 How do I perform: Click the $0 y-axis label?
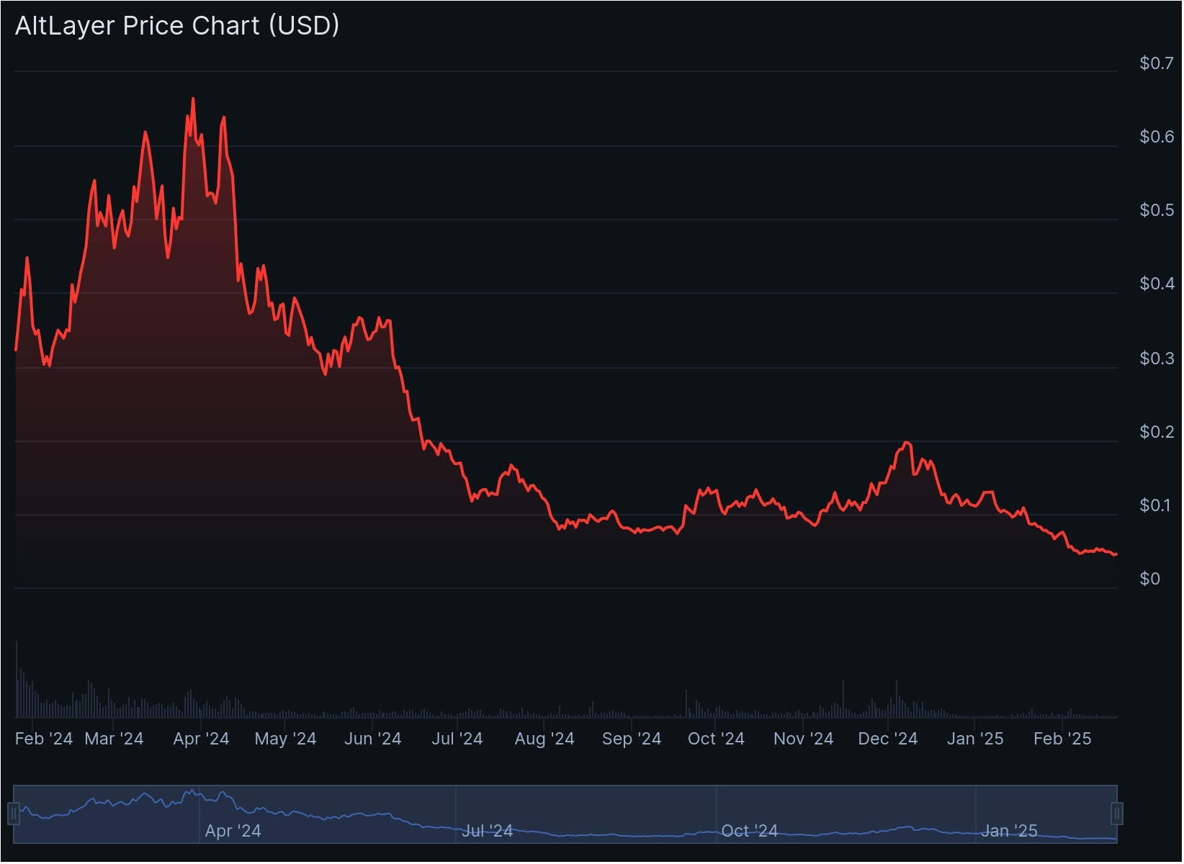(x=1149, y=579)
